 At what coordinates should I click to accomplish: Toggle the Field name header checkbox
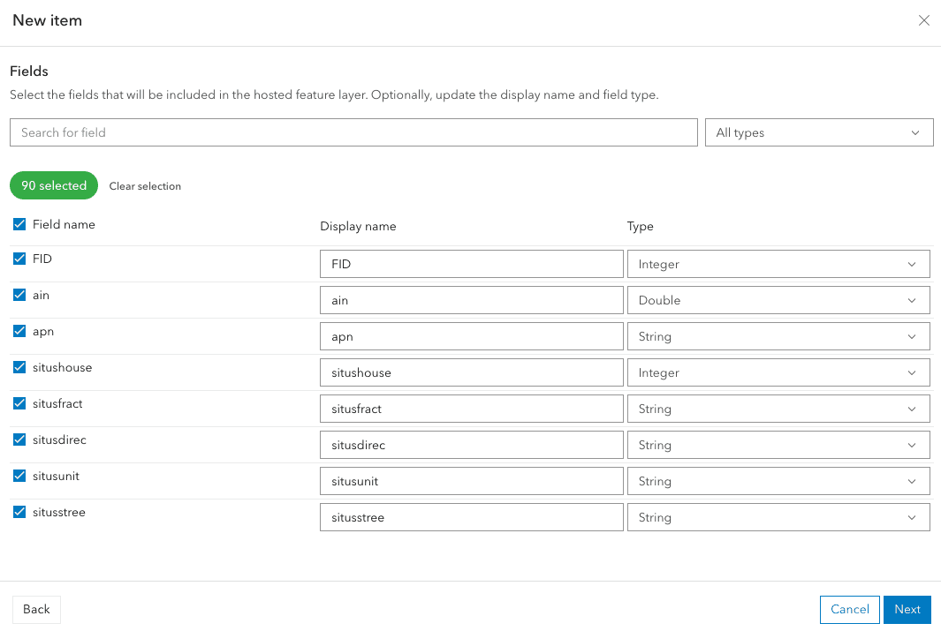[19, 223]
